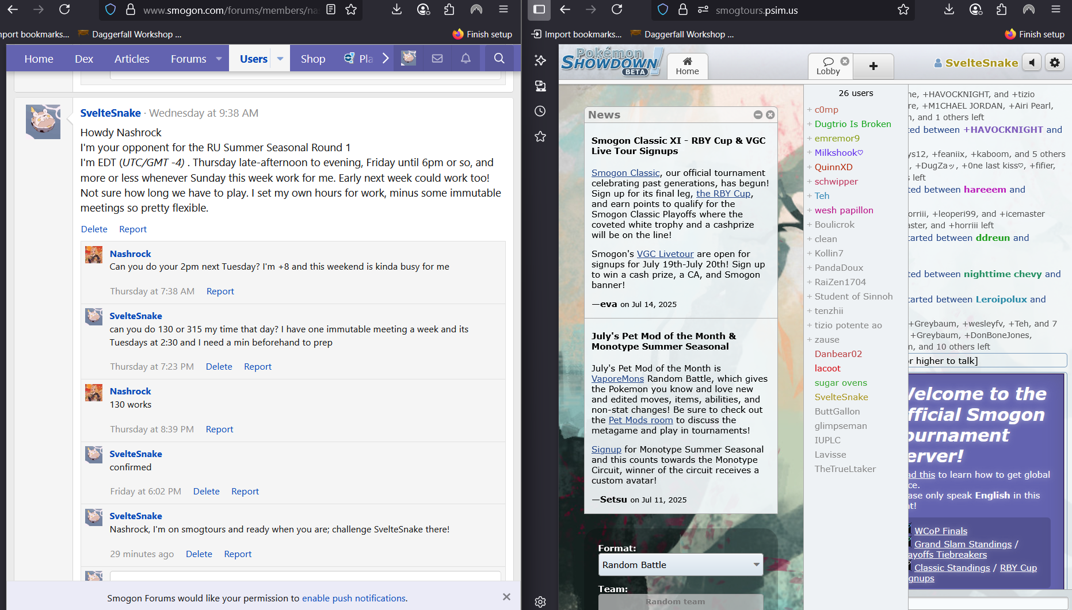This screenshot has height=610, width=1072.
Task: Open Firefox menu in Showdown browser window
Action: tap(1056, 10)
